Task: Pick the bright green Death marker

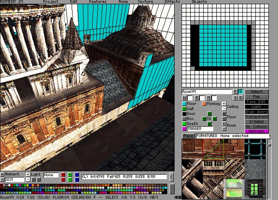Action: (184, 124)
